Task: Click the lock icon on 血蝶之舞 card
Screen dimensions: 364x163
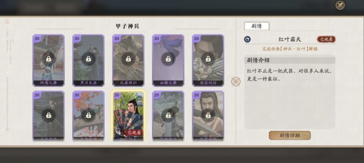Action: [168, 59]
